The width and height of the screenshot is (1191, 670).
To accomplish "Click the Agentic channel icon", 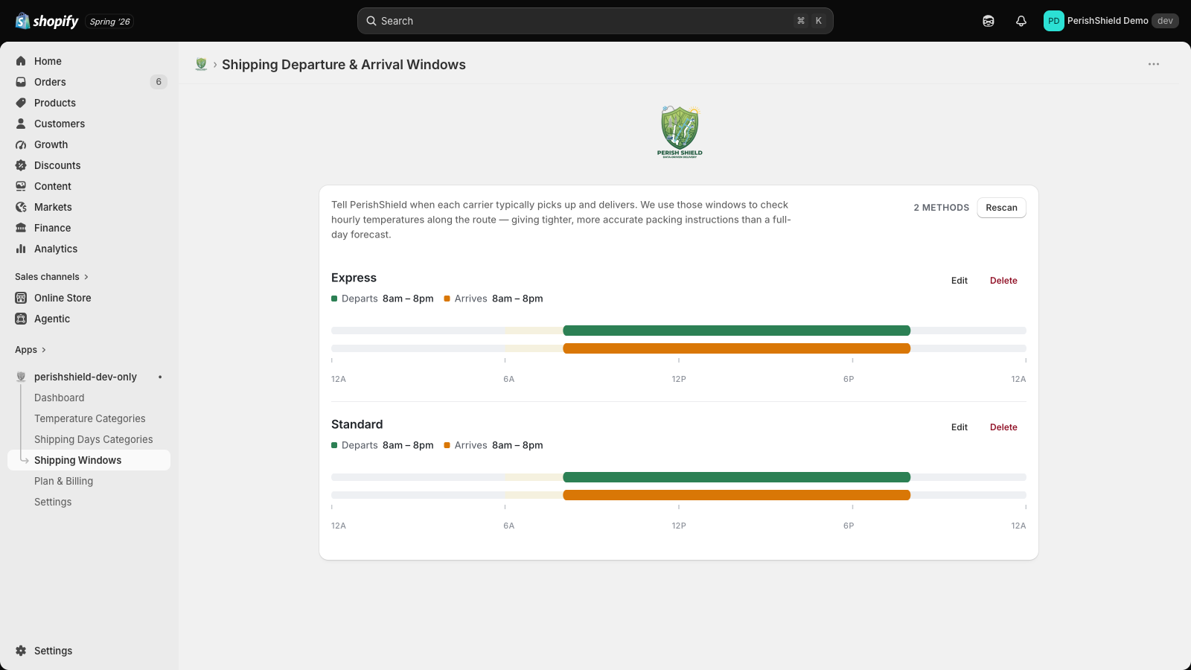I will pyautogui.click(x=21, y=319).
